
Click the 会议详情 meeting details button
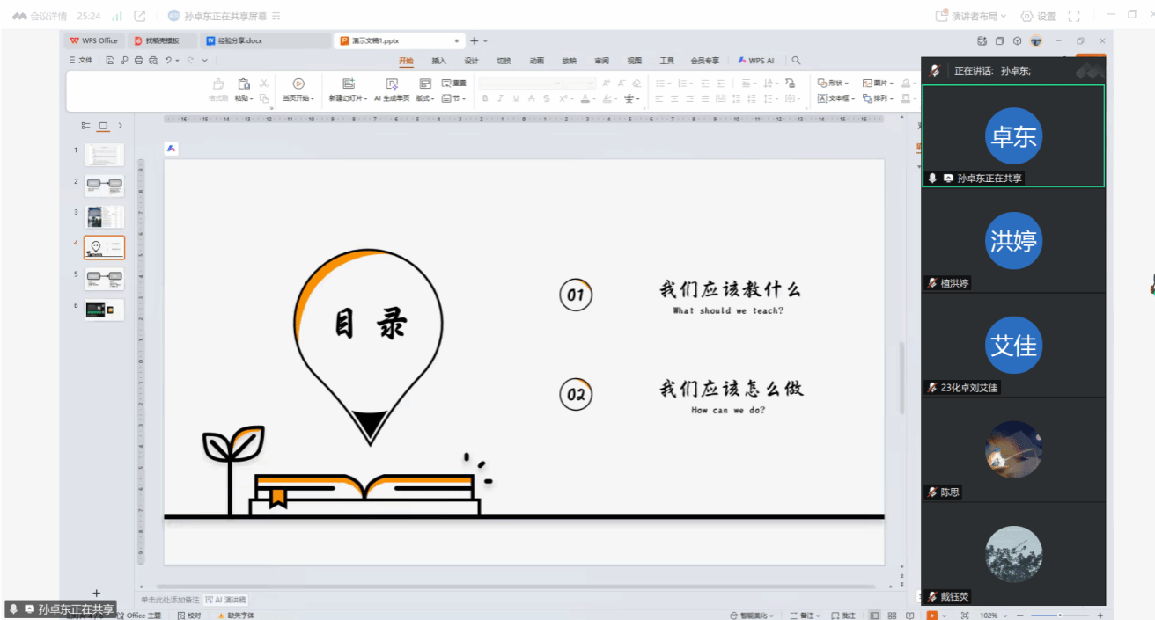click(x=40, y=16)
